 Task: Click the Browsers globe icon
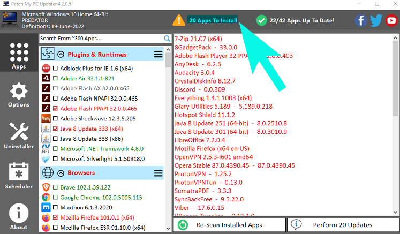point(48,173)
